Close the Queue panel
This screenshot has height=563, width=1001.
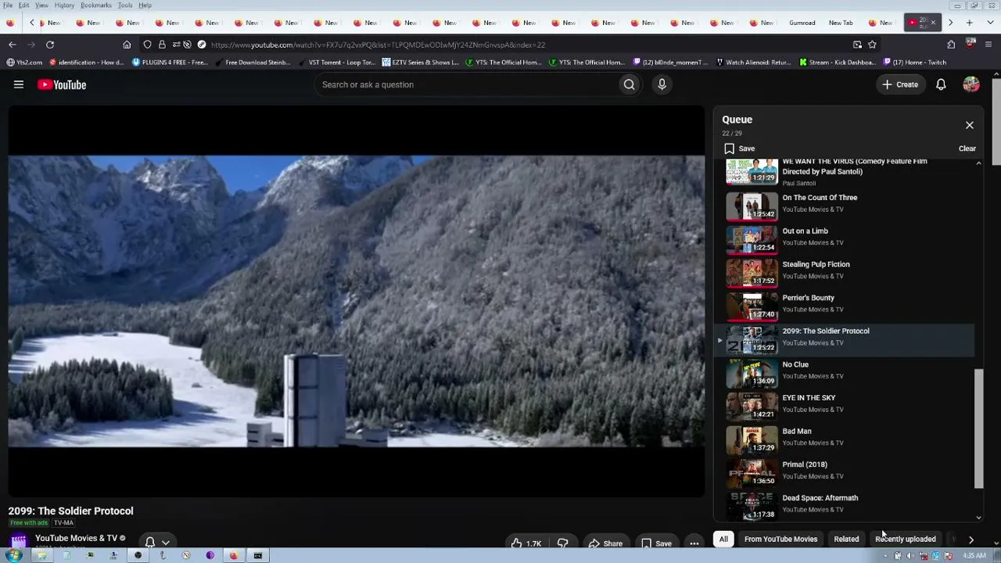click(970, 125)
